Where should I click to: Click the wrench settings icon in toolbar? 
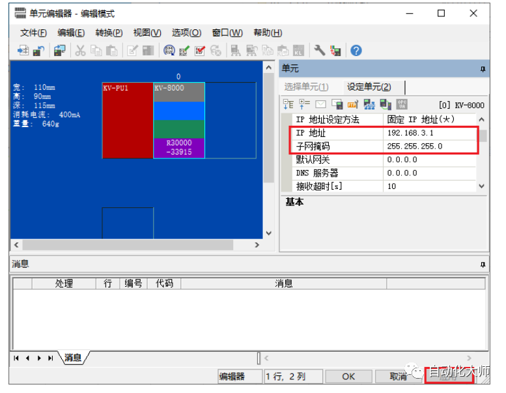coord(319,51)
